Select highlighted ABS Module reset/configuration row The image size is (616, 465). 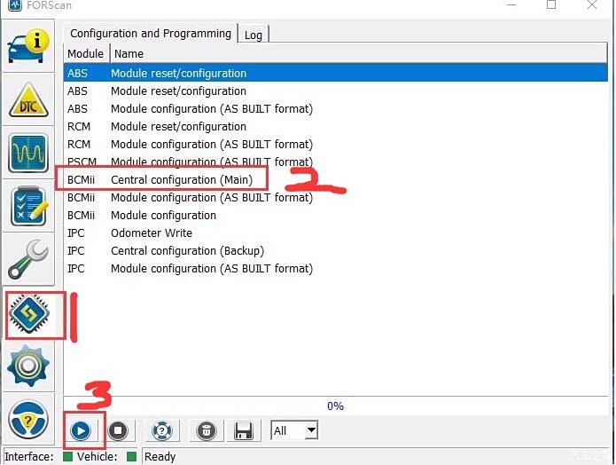tap(336, 73)
